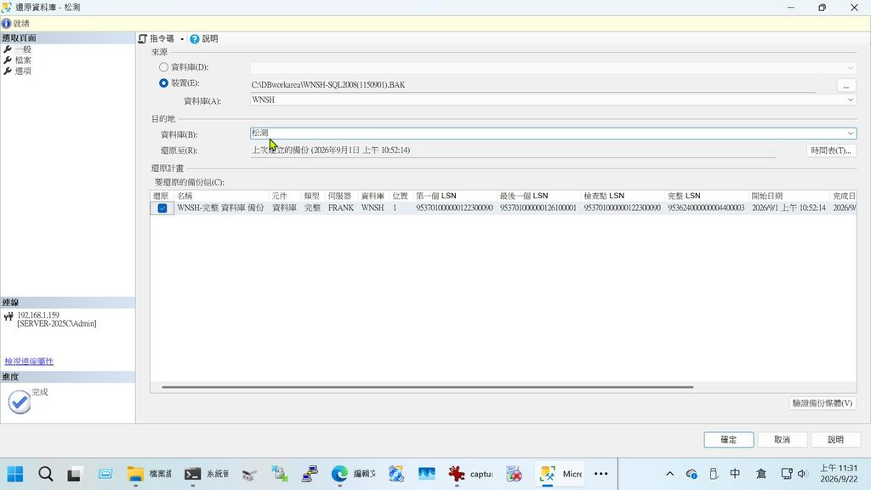Open Microsoft Edge from the taskbar
The image size is (871, 490).
pos(339,474)
